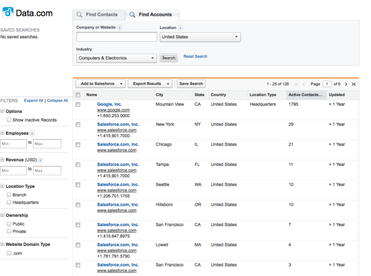This screenshot has width=371, height=276.
Task: Sort by the State column header
Action: (199, 95)
